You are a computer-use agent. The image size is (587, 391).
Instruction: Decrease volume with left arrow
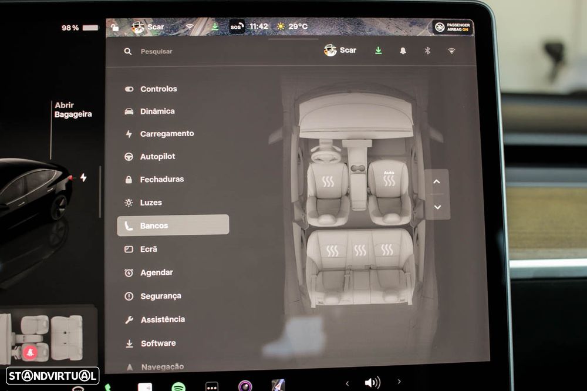pos(348,383)
